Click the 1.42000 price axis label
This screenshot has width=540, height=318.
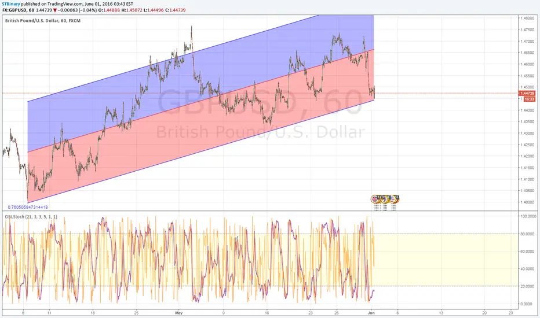[x=527, y=157]
